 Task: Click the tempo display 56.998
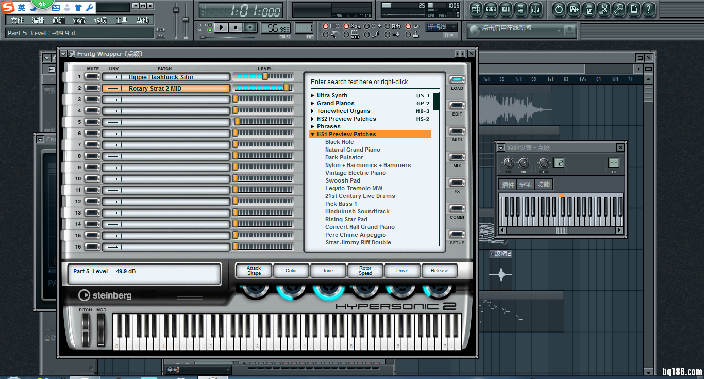(x=276, y=28)
